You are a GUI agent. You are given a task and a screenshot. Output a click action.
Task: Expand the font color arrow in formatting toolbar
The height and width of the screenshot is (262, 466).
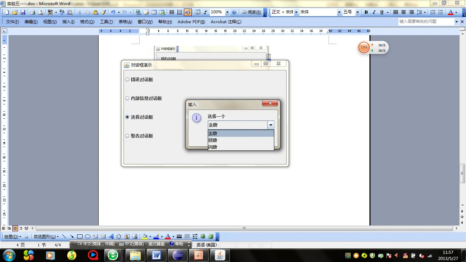(456, 12)
